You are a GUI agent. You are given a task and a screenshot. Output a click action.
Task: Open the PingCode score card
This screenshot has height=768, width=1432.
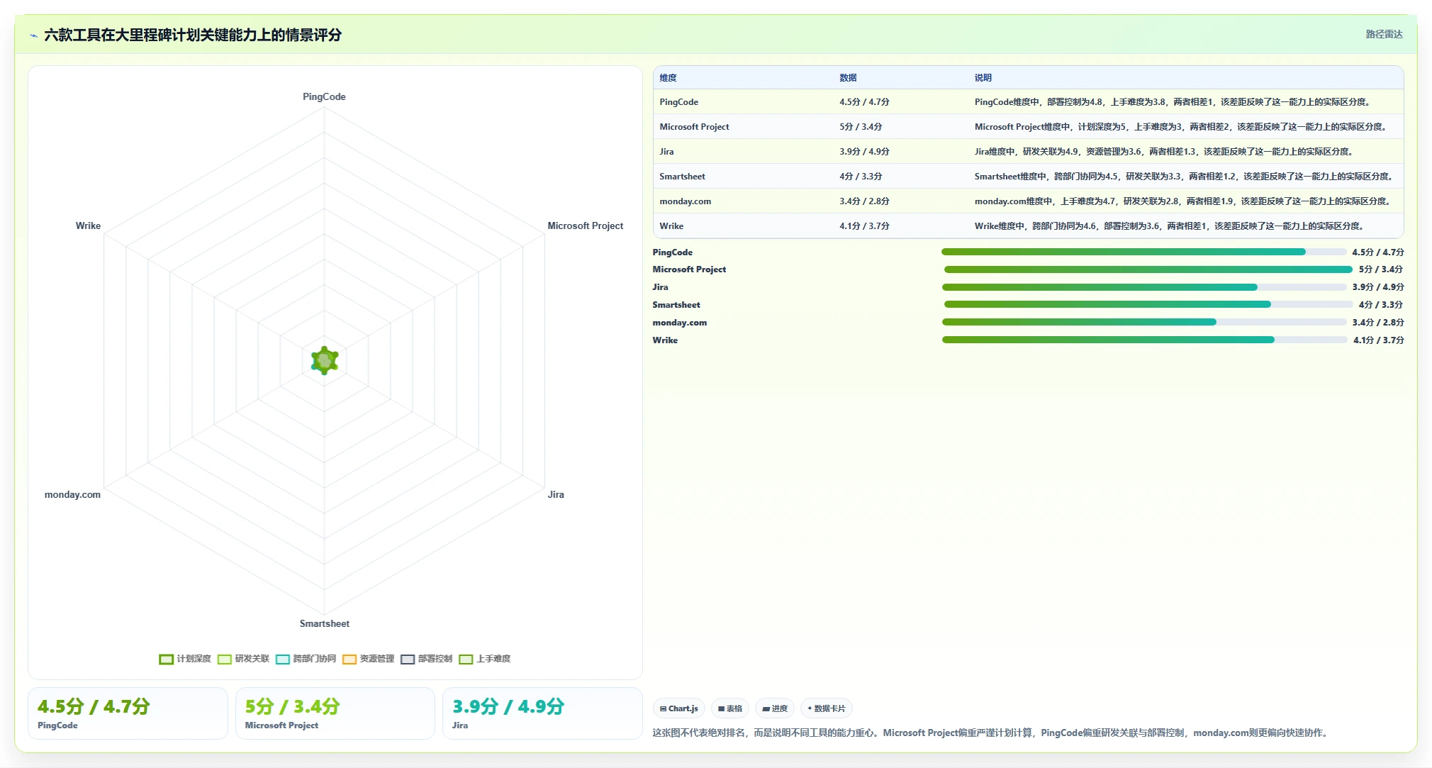pos(128,713)
